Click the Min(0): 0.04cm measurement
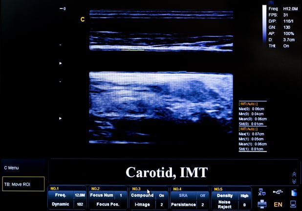 pyautogui.click(x=251, y=114)
